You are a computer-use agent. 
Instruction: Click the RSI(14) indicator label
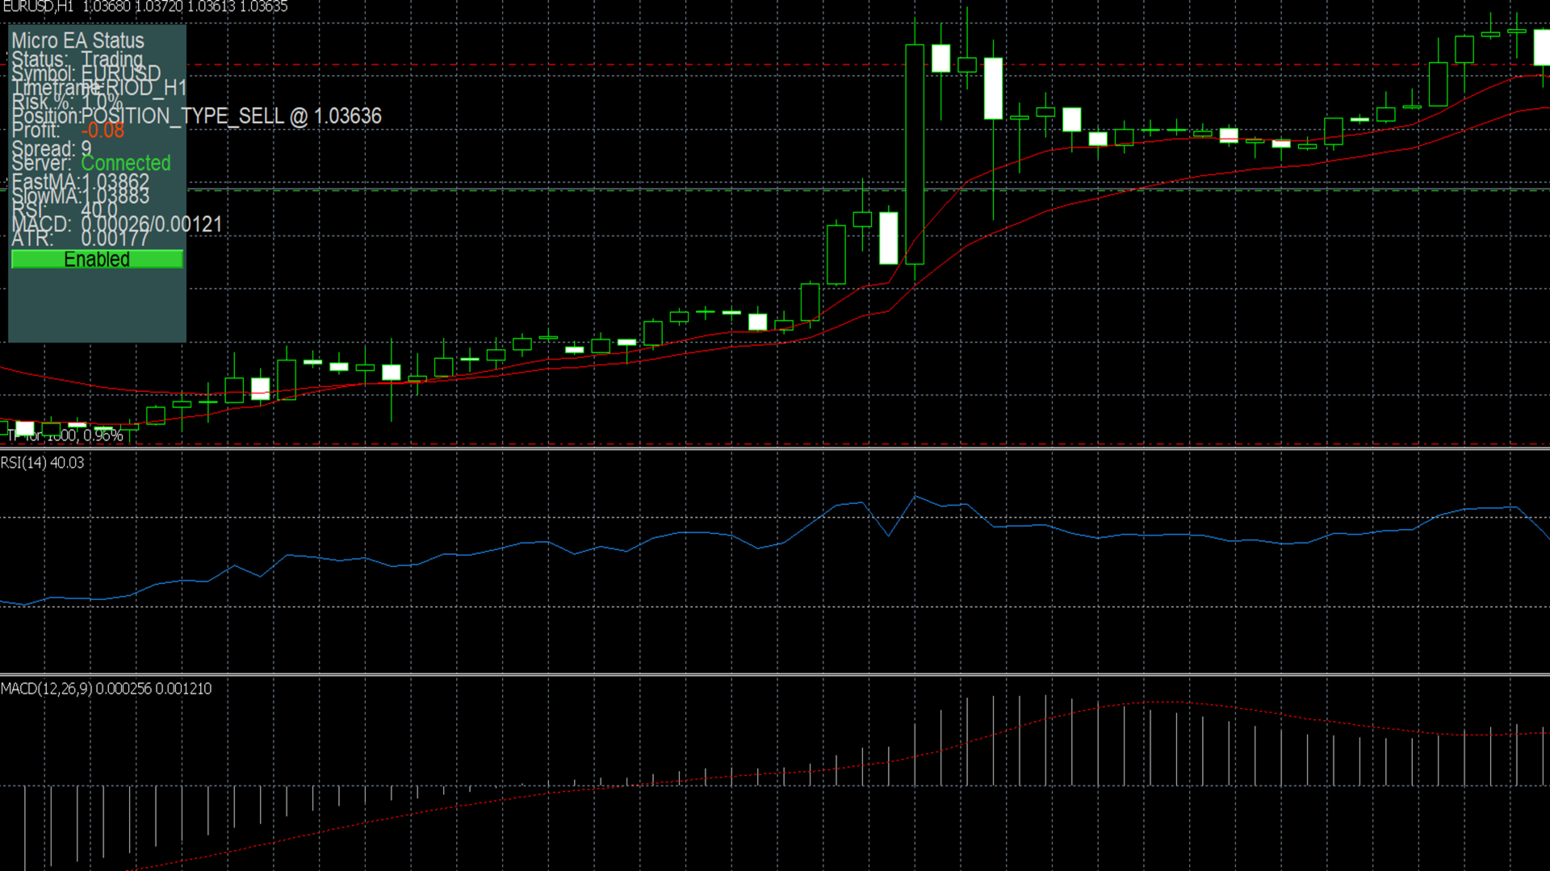point(42,463)
